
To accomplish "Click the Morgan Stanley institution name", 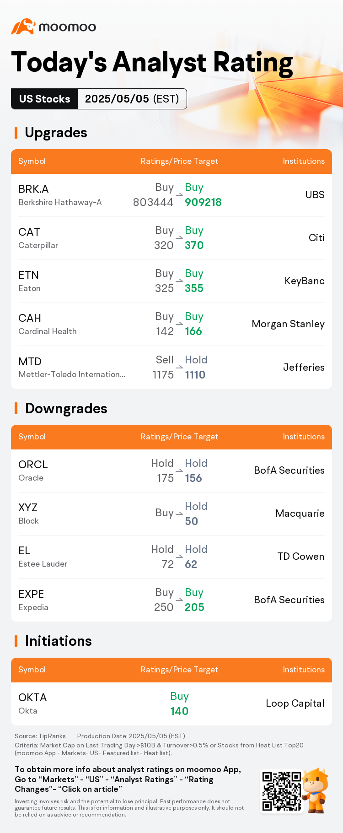I will coord(288,324).
